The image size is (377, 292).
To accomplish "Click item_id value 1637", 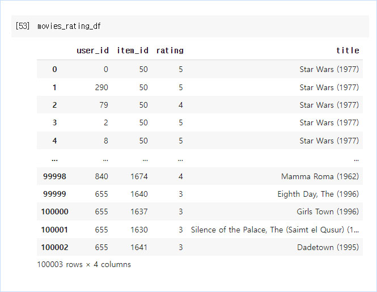I will point(139,211).
